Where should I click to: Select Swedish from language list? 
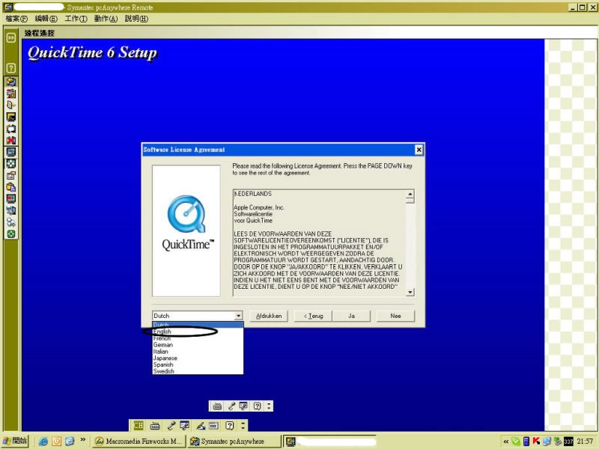198,371
